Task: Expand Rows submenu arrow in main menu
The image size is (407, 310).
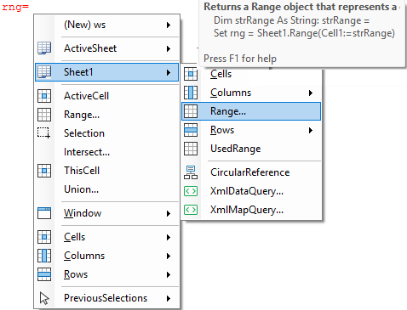Action: 169,274
